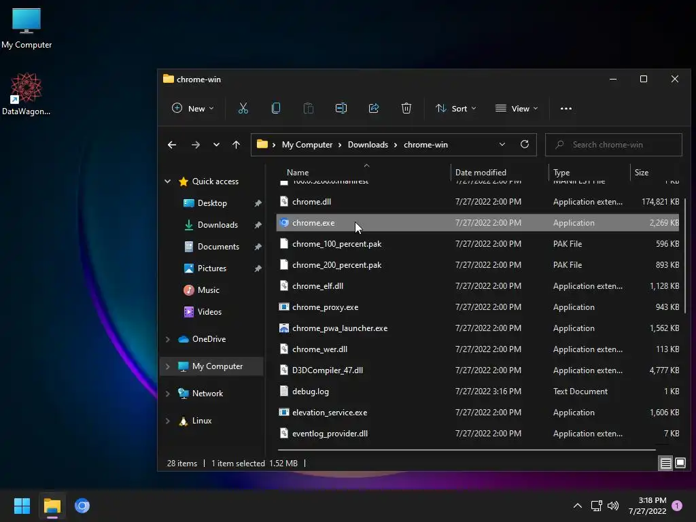Switch to details view icon in status bar
The width and height of the screenshot is (696, 522).
click(665, 464)
